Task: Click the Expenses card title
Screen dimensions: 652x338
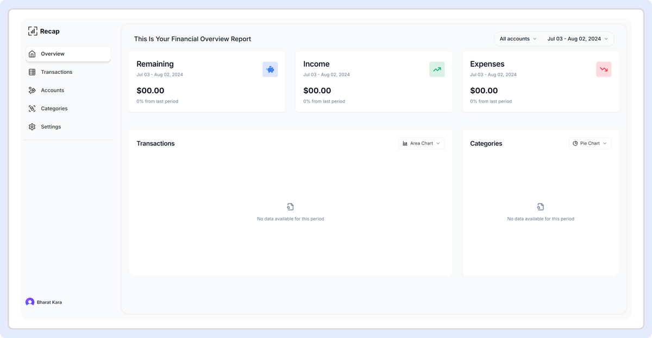Action: pos(487,64)
